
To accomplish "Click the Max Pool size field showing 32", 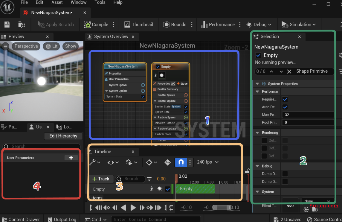I will [308, 115].
